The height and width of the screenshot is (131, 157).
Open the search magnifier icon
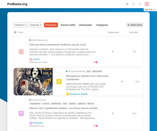pos(134,4)
